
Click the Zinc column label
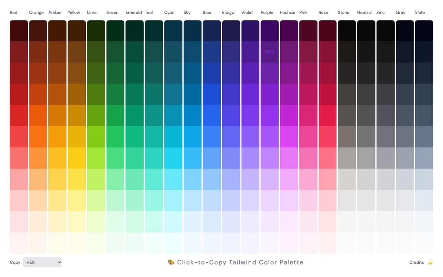point(381,12)
